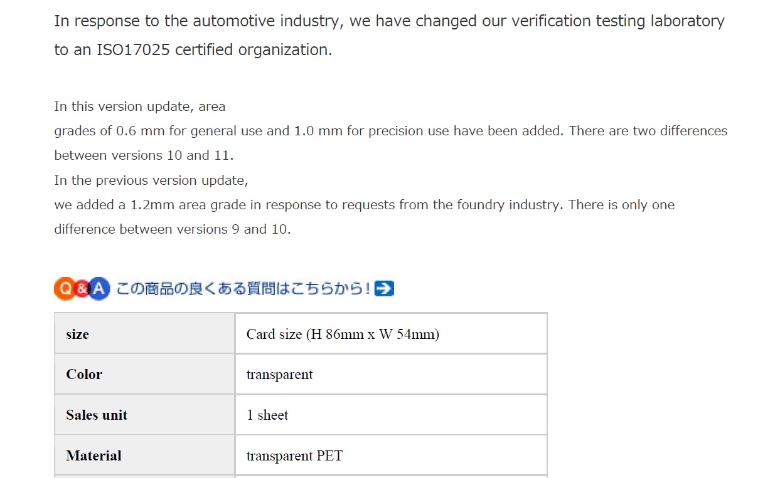Click the 'Card size (H 86mm x W 54mm)' cell
This screenshot has height=478, width=780.
coord(391,334)
